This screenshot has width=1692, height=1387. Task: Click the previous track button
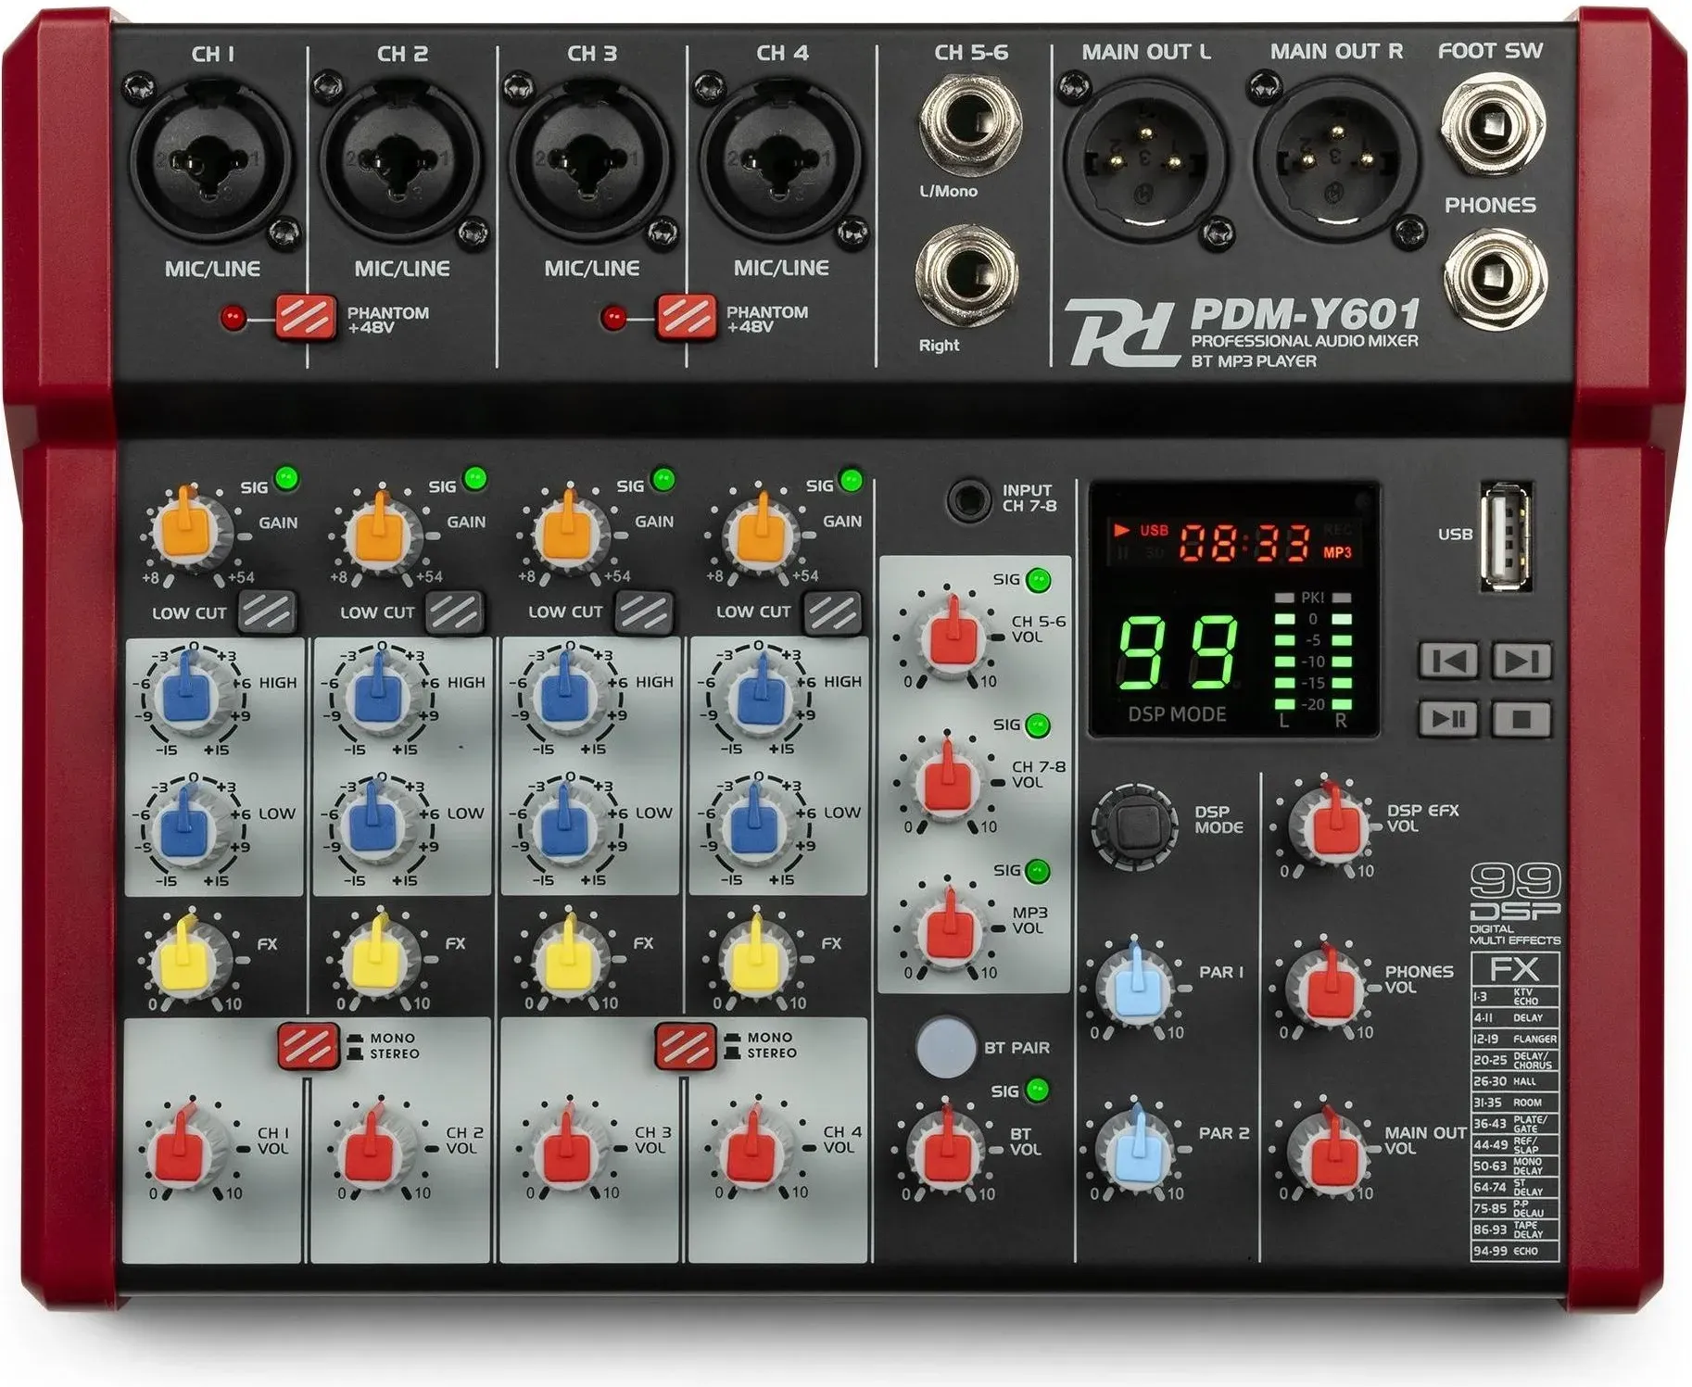click(1449, 662)
